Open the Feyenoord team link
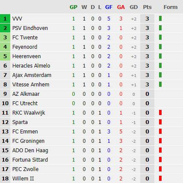The height and width of the screenshot is (183, 183). pos(25,47)
